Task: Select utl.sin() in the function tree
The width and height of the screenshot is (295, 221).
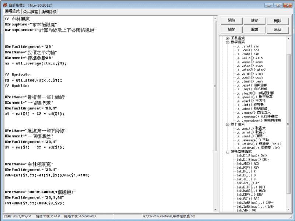Action: coord(248,46)
